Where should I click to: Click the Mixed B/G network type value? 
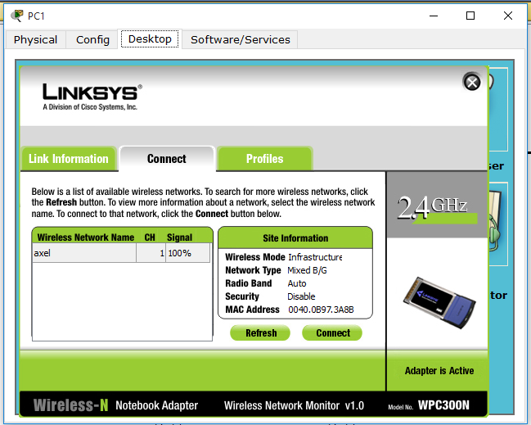point(307,270)
